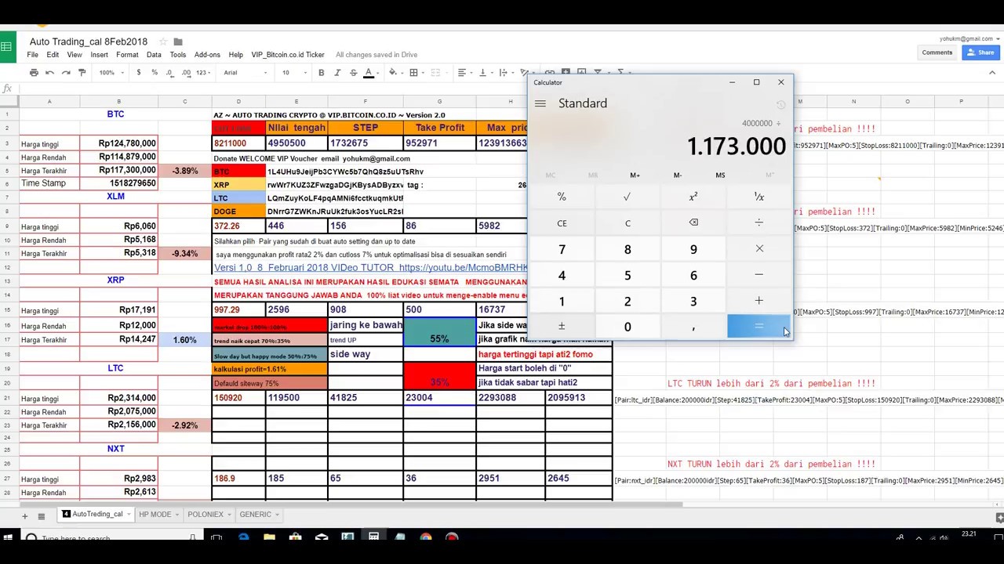This screenshot has height=564, width=1004.
Task: Click the C clear key in Calculator
Action: pyautogui.click(x=627, y=223)
